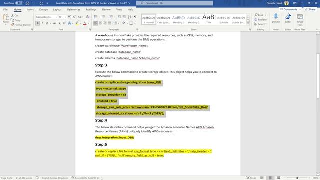The height and width of the screenshot is (180, 320).
Task: Click Copy in Clipboard group
Action: (16, 20)
